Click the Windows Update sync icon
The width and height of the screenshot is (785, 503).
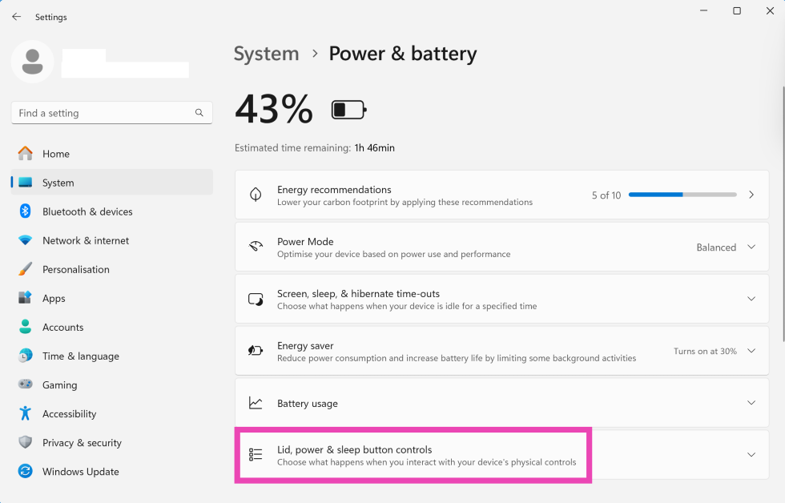click(25, 472)
